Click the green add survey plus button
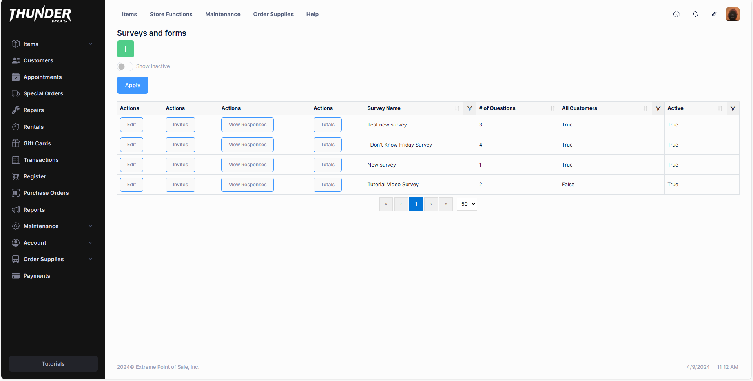The height and width of the screenshot is (381, 753). [x=126, y=49]
